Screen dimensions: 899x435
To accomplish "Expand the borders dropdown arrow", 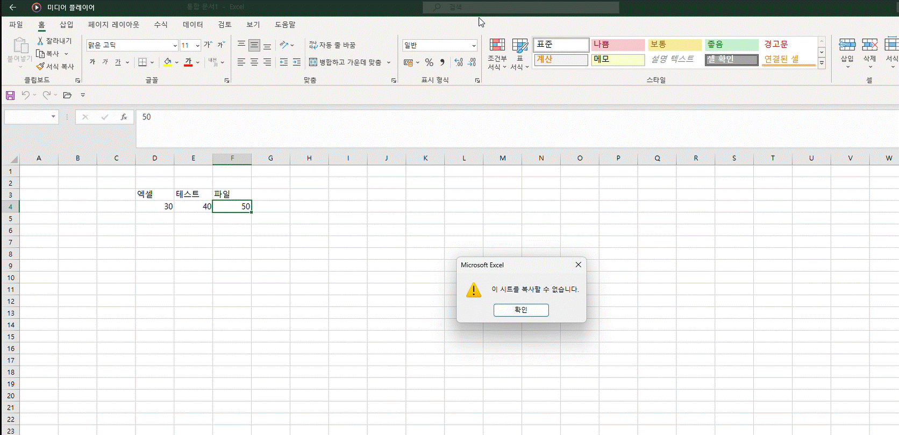I will (152, 62).
